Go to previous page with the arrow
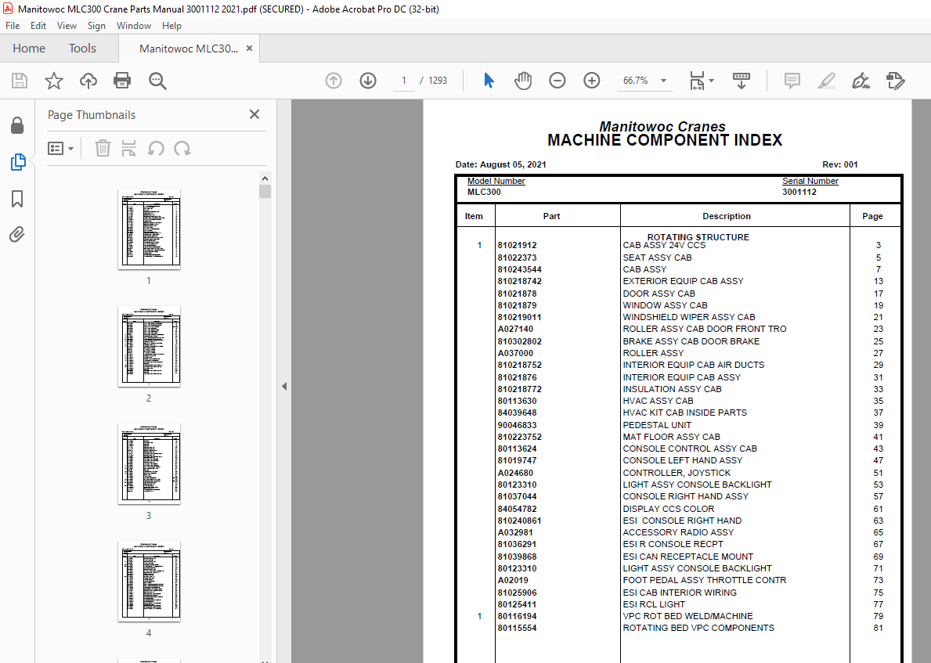931x663 pixels. point(334,81)
